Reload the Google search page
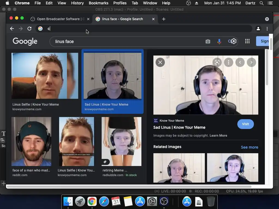Image resolution: width=279 pixels, height=209 pixels. pos(29,29)
